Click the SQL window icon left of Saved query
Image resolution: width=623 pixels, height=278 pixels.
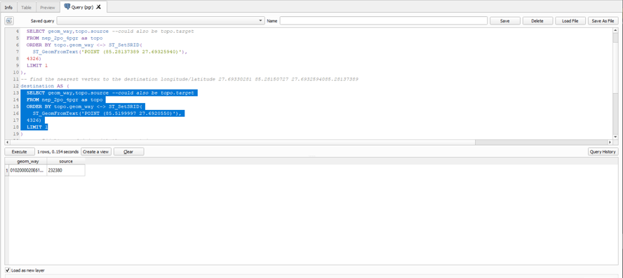point(10,20)
